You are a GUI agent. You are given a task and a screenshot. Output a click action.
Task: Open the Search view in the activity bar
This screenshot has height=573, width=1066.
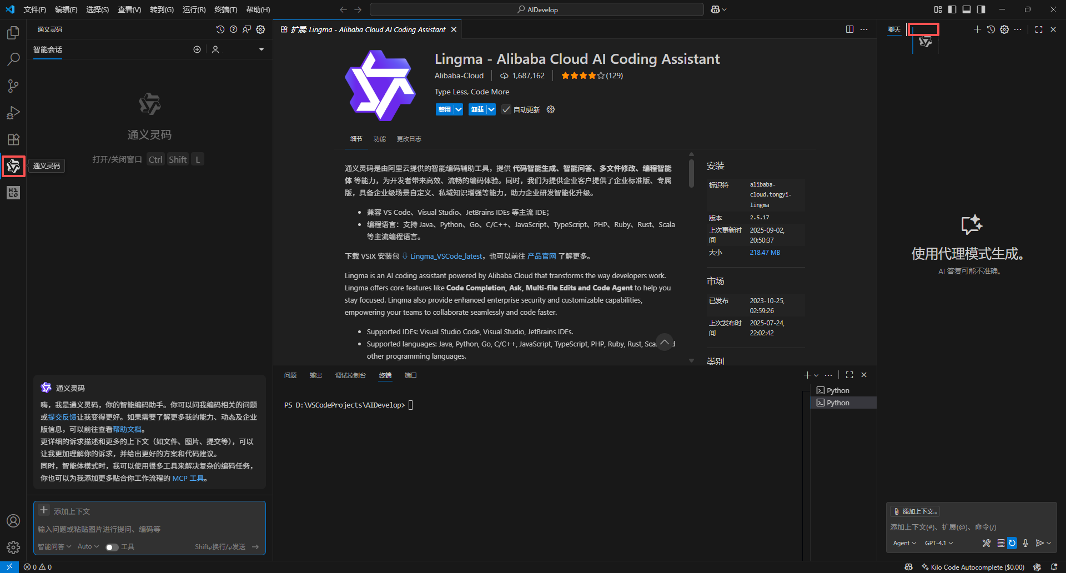pyautogui.click(x=13, y=59)
